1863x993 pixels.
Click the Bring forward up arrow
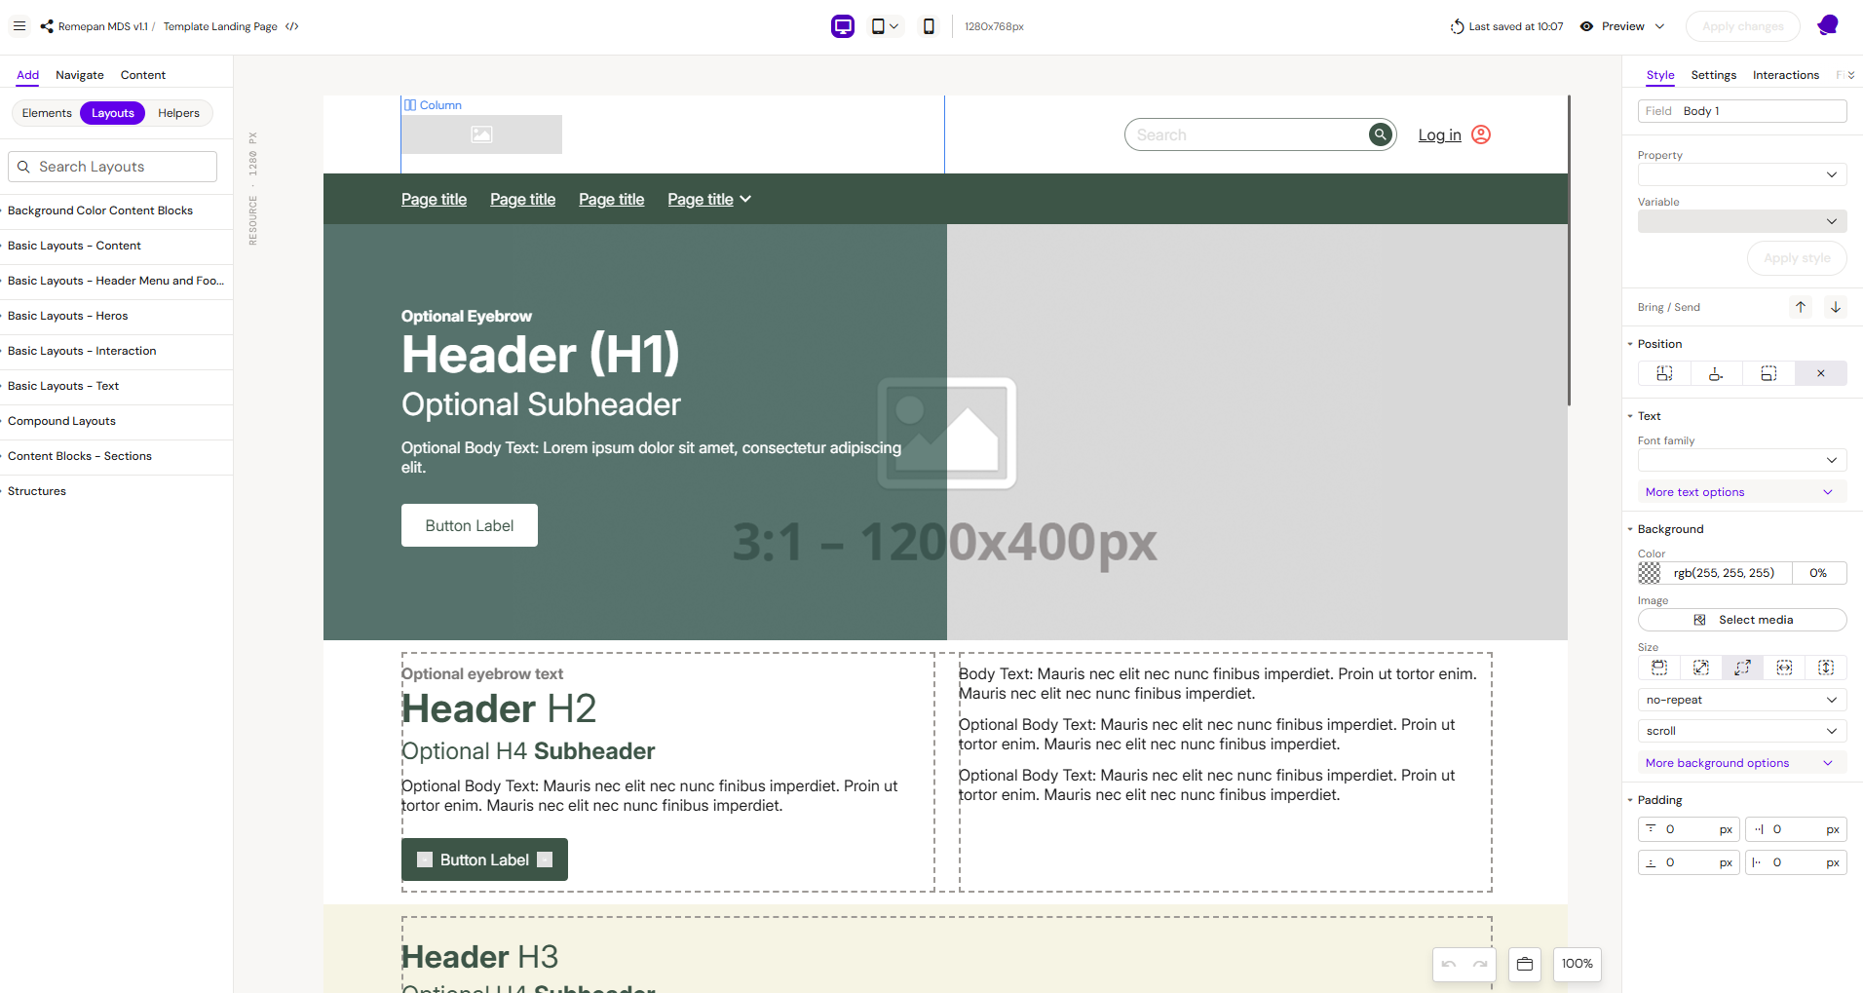tap(1801, 307)
